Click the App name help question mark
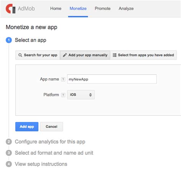The image size is (181, 169). point(63,79)
